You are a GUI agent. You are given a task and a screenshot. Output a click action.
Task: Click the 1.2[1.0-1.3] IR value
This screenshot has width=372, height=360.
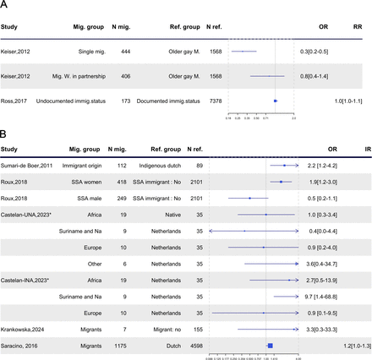click(x=358, y=346)
